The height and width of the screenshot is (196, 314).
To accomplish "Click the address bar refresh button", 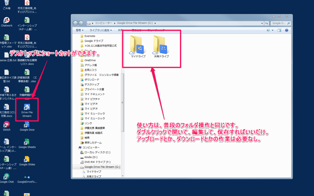I will click(266, 23).
